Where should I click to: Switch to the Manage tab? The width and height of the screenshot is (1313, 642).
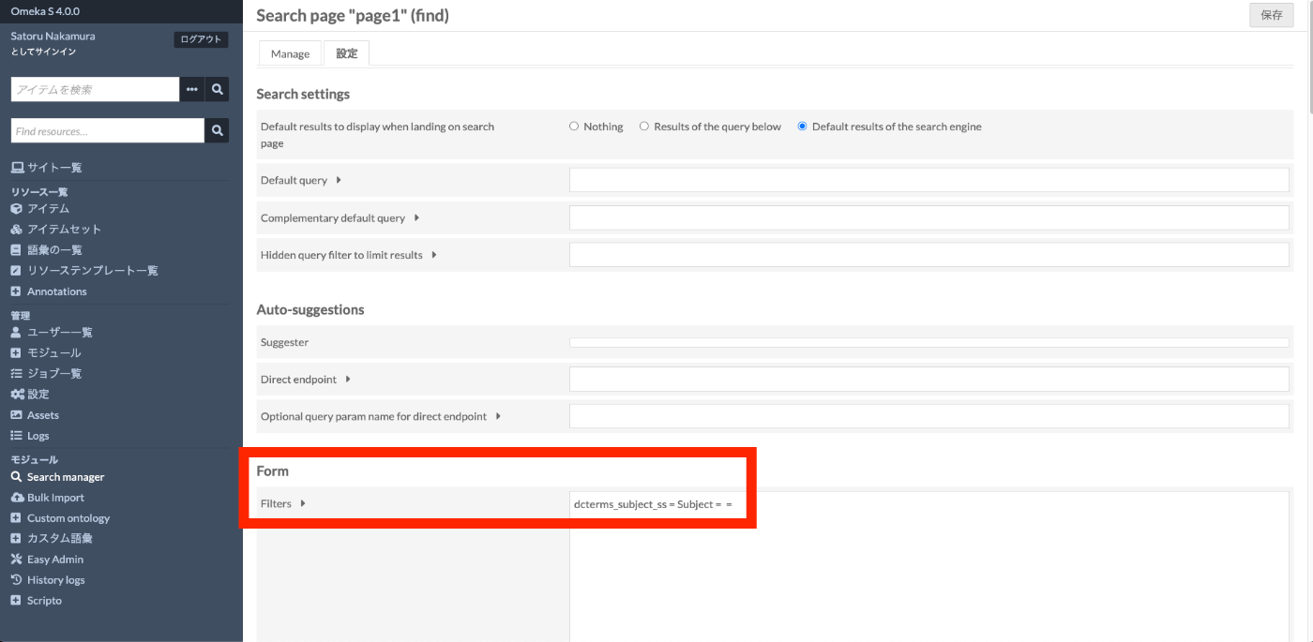pos(290,53)
